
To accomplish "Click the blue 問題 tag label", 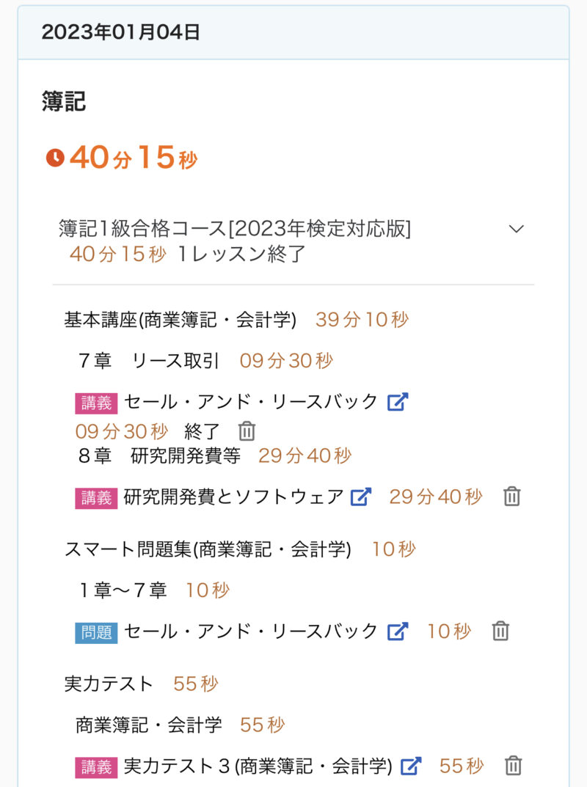I will [x=96, y=632].
